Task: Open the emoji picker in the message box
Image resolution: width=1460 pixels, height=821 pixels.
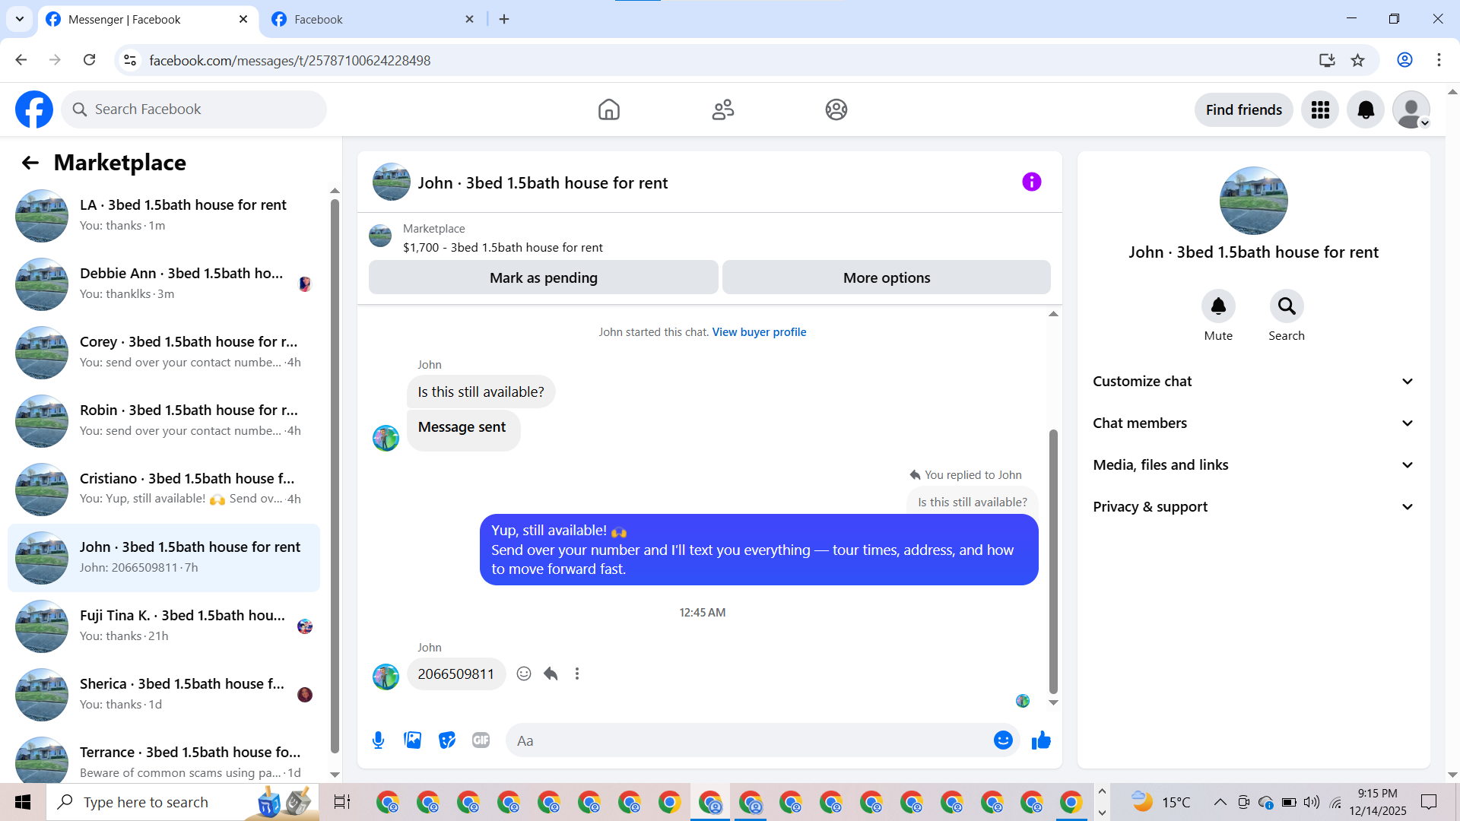Action: click(1003, 740)
